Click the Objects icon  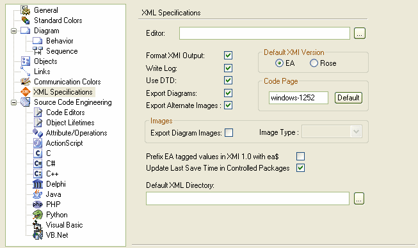point(26,61)
